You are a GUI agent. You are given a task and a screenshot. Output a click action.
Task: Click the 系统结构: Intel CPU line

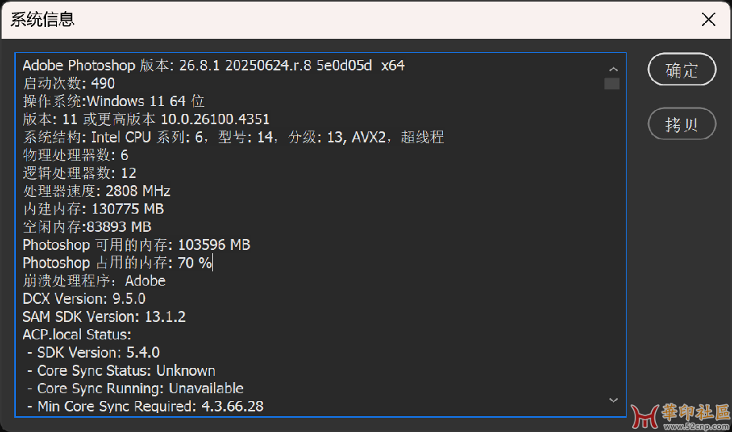233,137
